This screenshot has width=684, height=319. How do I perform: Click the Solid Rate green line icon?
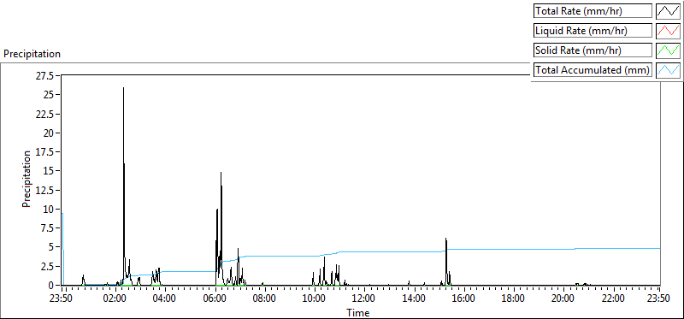point(668,50)
